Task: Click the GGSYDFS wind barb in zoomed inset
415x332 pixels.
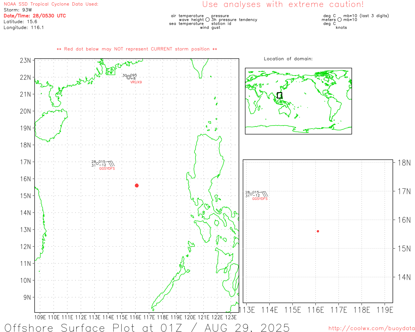Action: 265,194
